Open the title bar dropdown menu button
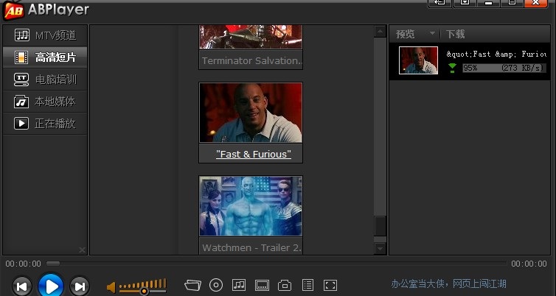The width and height of the screenshot is (556, 296). point(465,3)
